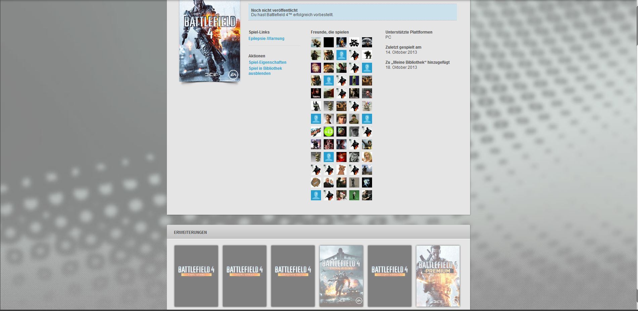Select the Dragon's Teeth expansion tile

(x=293, y=276)
